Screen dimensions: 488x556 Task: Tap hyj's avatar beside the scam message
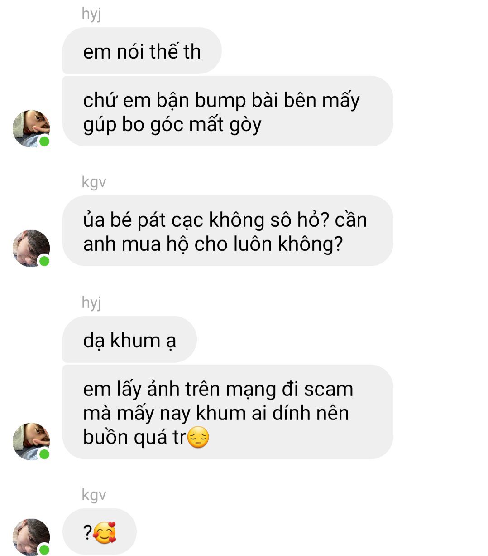31,441
